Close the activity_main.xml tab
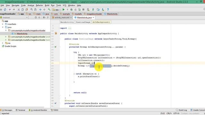 (x=71, y=18)
